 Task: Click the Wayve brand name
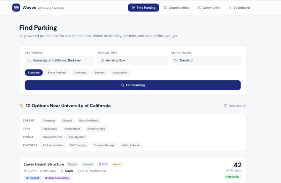(x=29, y=8)
